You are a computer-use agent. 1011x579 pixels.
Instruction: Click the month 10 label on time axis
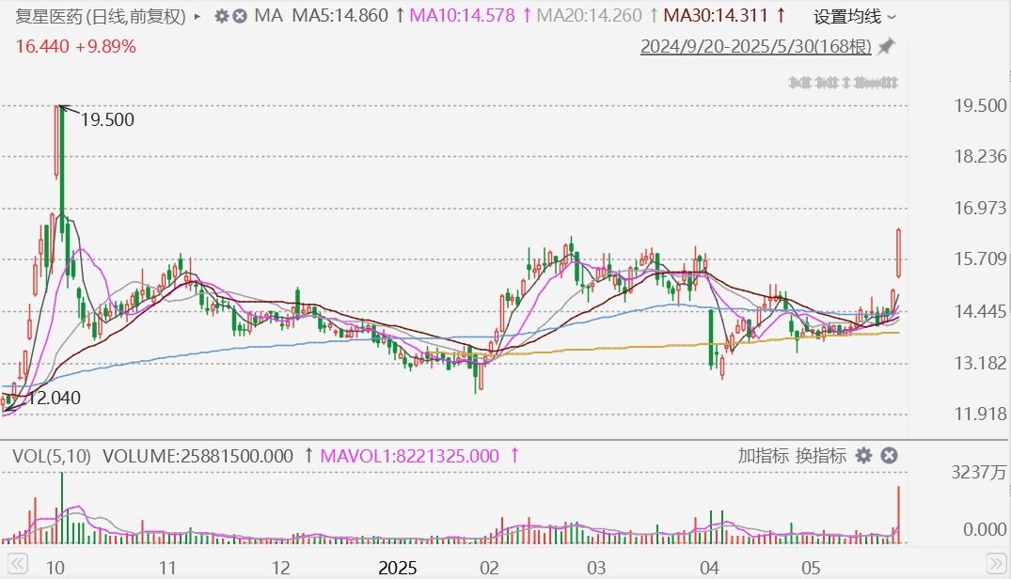pyautogui.click(x=55, y=568)
